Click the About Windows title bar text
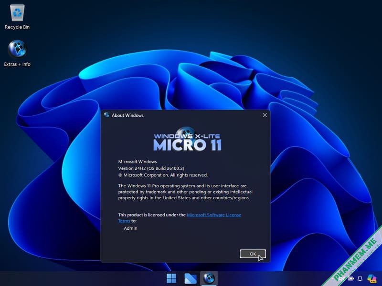This screenshot has width=382, height=286. (127, 115)
